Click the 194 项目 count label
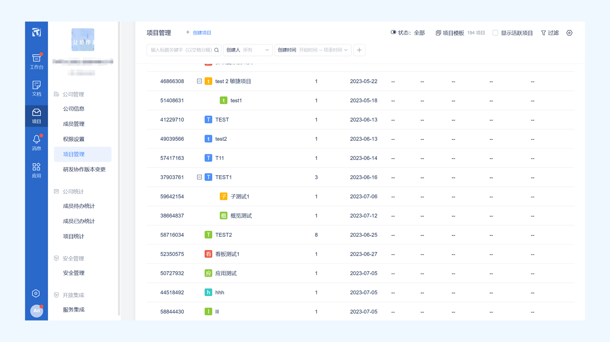This screenshot has width=610, height=342. tap(476, 33)
